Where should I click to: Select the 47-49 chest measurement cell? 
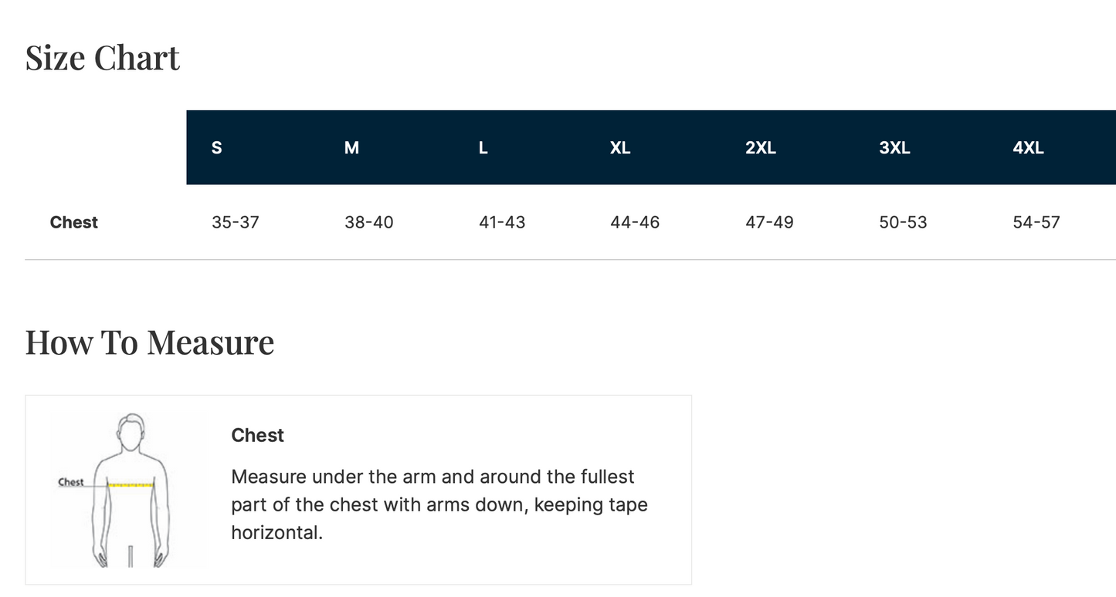[769, 222]
